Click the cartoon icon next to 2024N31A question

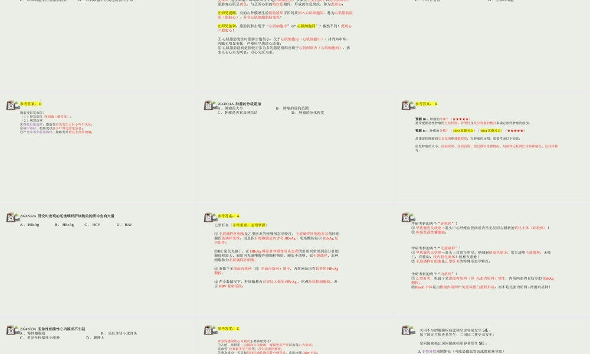[x=209, y=105]
